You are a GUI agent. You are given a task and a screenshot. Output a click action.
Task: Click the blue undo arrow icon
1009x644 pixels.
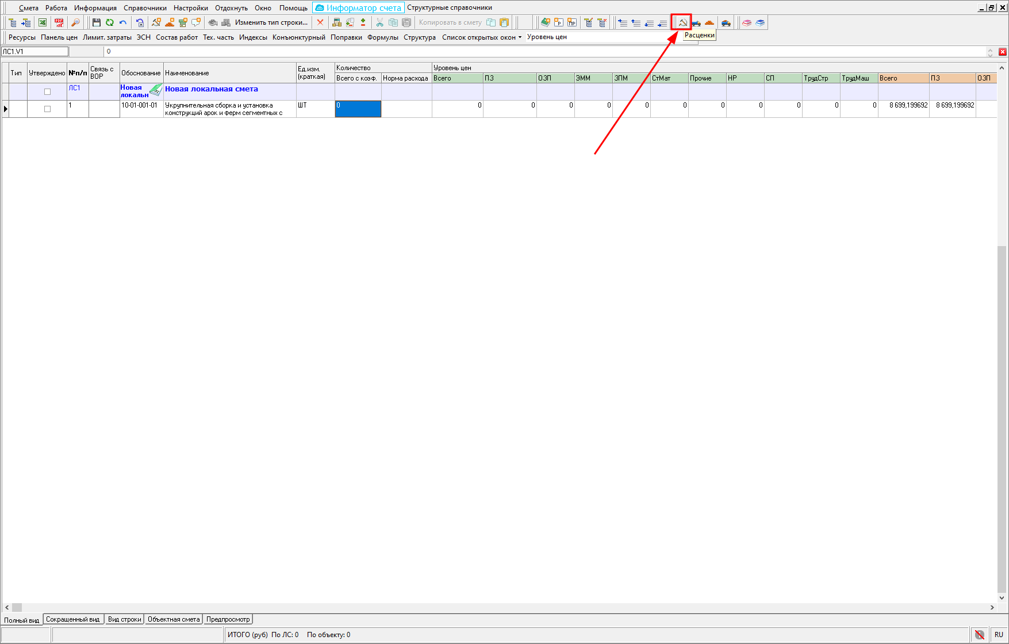click(123, 23)
